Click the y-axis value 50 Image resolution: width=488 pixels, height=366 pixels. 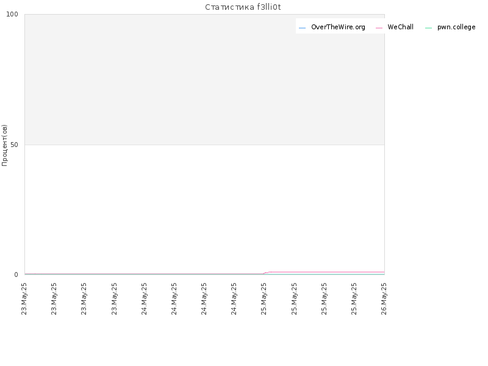click(x=14, y=145)
